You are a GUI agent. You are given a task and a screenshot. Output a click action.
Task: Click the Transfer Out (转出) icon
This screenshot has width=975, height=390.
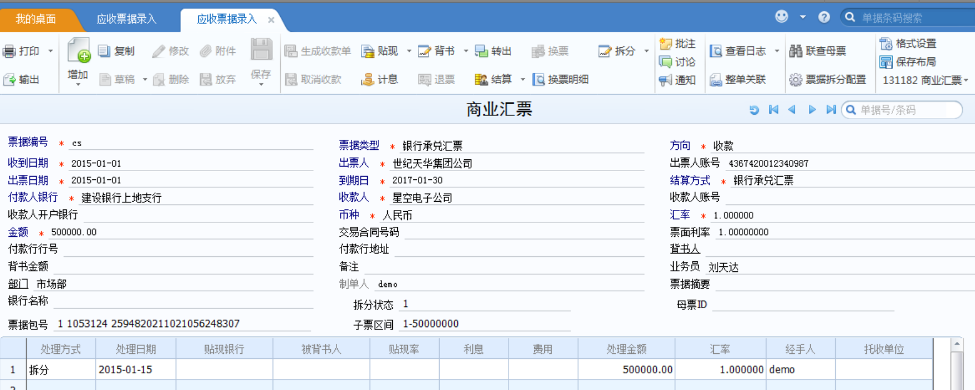click(x=481, y=51)
